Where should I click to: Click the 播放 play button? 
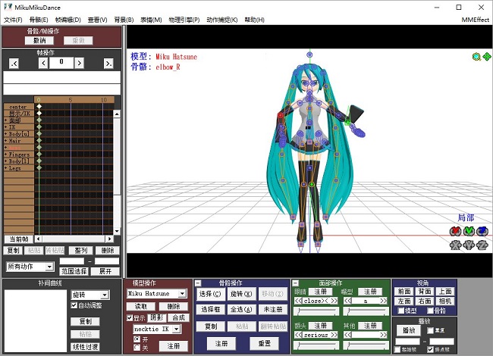tap(409, 330)
